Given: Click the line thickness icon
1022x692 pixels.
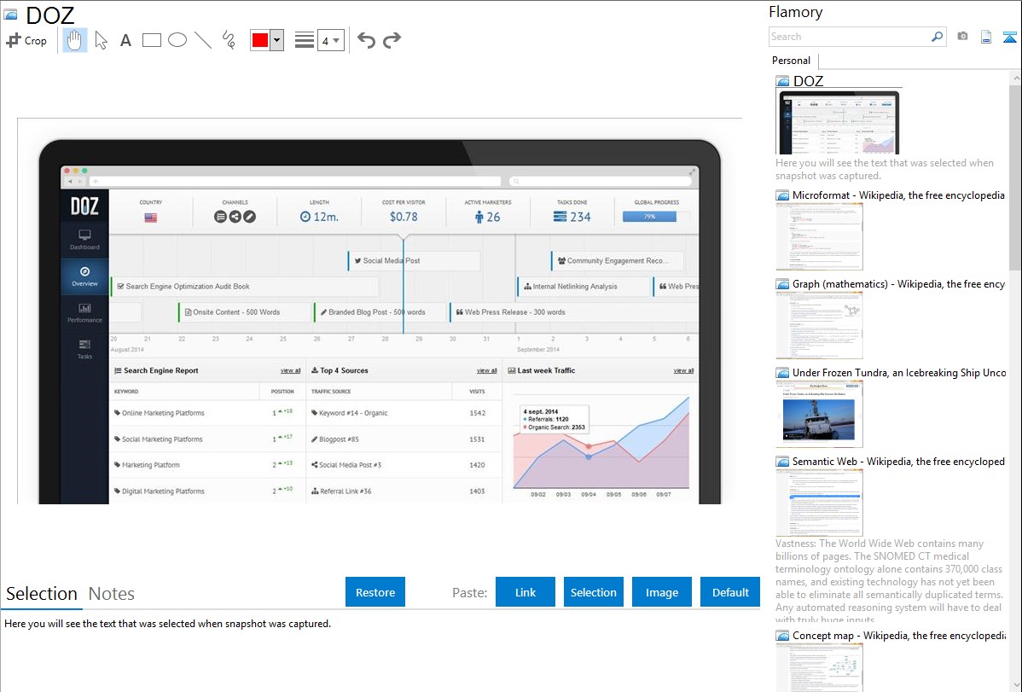Looking at the screenshot, I should [305, 40].
